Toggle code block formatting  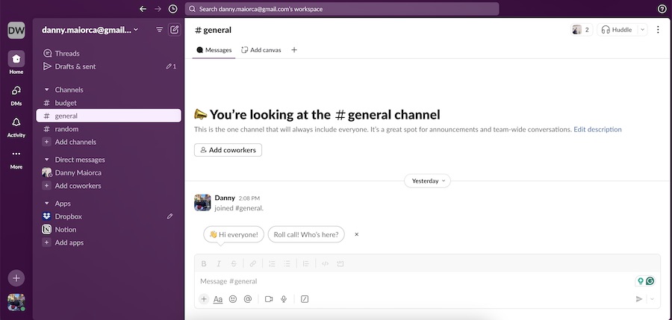click(340, 264)
